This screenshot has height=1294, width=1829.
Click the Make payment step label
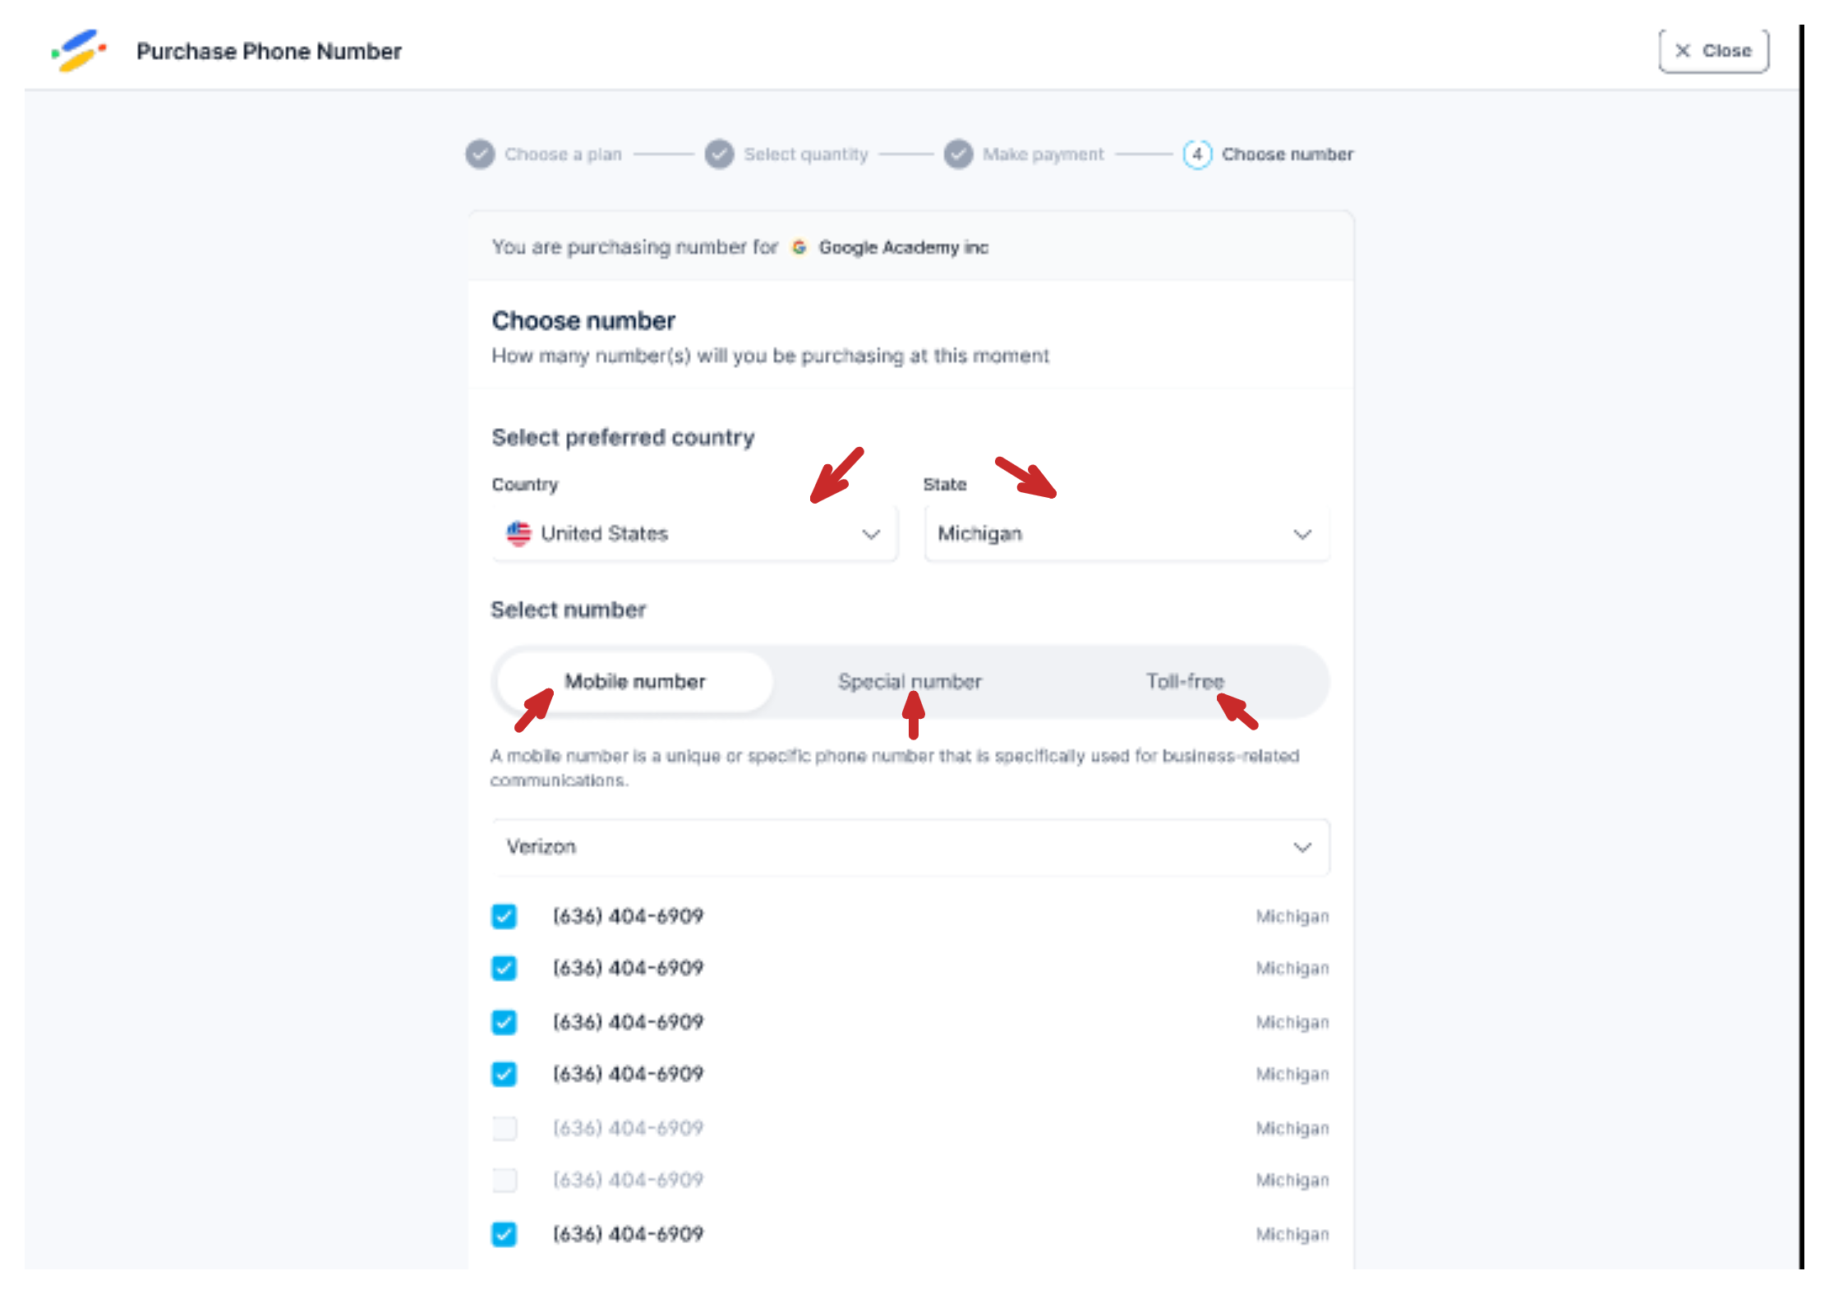[x=1043, y=154]
